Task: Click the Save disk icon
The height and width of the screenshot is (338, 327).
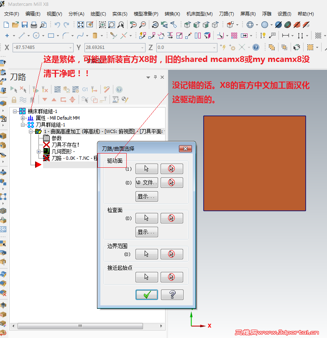Action: (25, 25)
